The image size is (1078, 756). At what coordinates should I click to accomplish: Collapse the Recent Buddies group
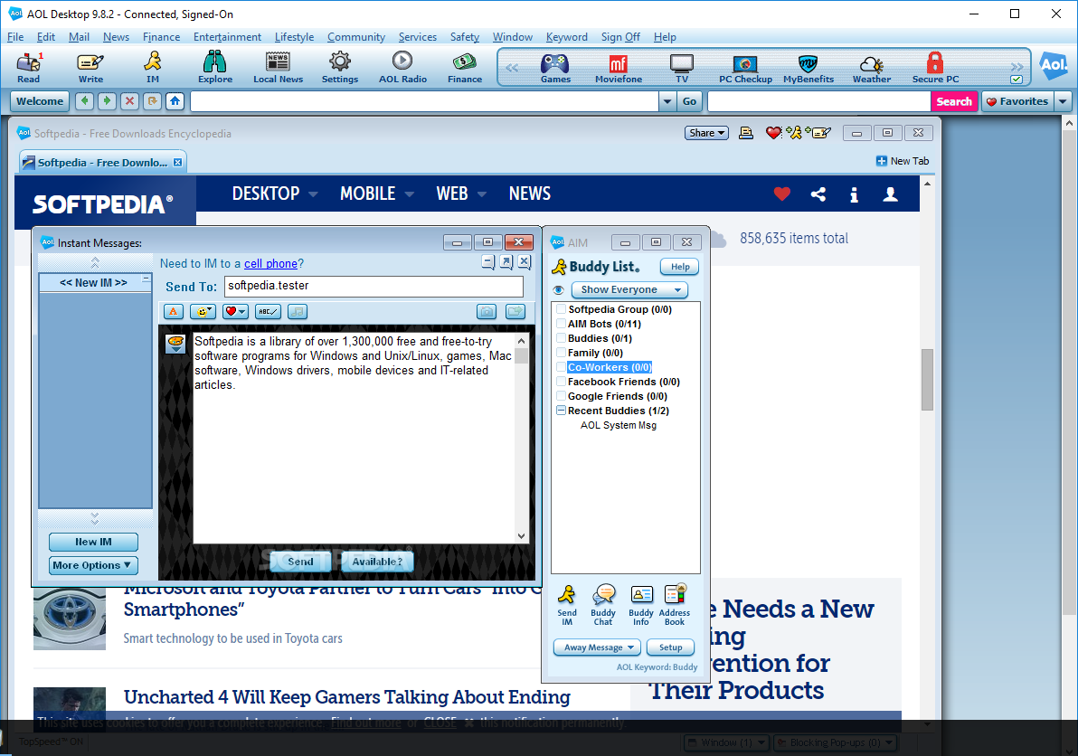562,410
